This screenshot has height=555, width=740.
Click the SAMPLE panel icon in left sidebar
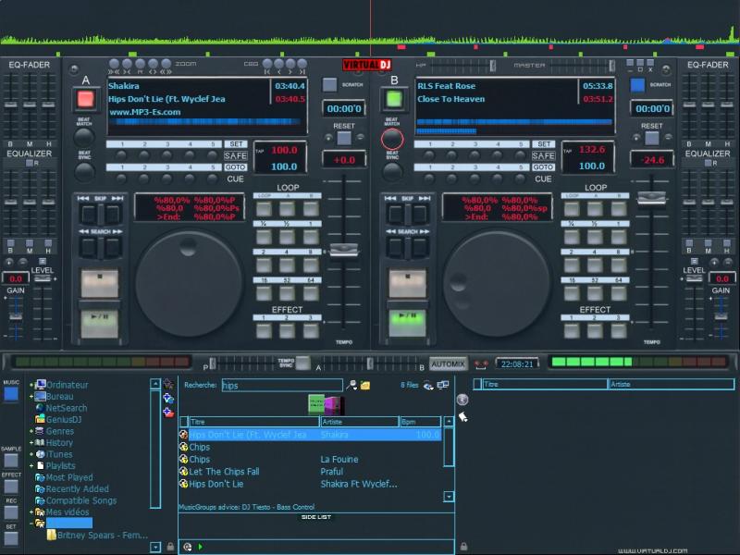click(11, 460)
